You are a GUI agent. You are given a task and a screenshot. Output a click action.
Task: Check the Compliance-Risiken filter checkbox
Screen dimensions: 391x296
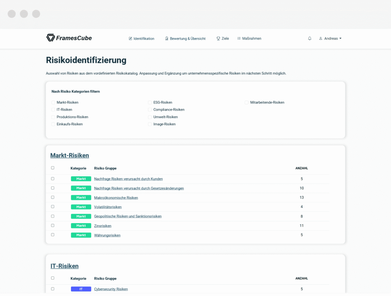pos(150,110)
